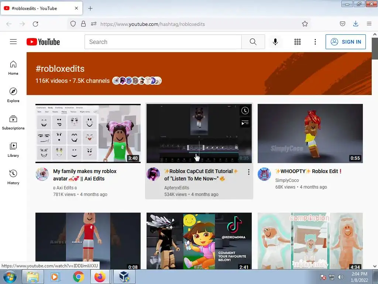Viewport: 378px width, 284px height.
Task: Open the Roblox CapCut Edit Tutorial thumbnail
Action: (x=199, y=133)
